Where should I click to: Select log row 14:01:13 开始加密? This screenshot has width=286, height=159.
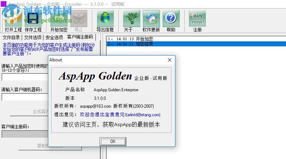(x=196, y=39)
